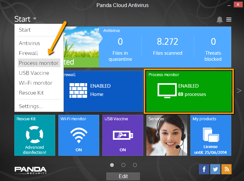Click the USB Vaccine drive icon

point(123,135)
